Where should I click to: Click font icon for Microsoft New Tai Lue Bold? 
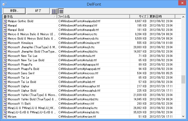pos(5,60)
